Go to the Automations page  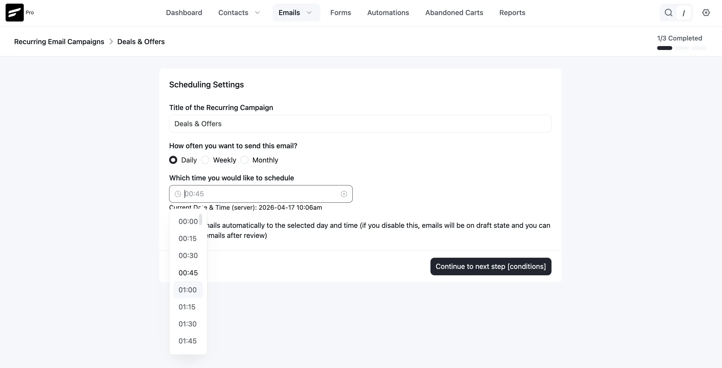[388, 13]
